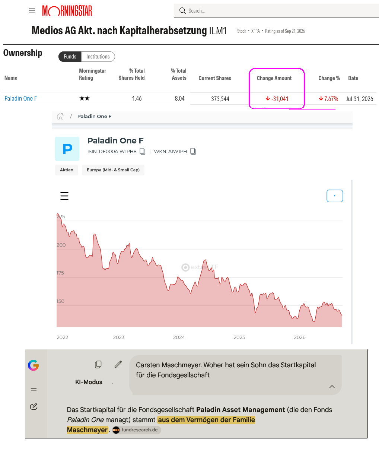Open the Paladin One F fund link
Screen dimensions: 379x450
tap(20, 99)
